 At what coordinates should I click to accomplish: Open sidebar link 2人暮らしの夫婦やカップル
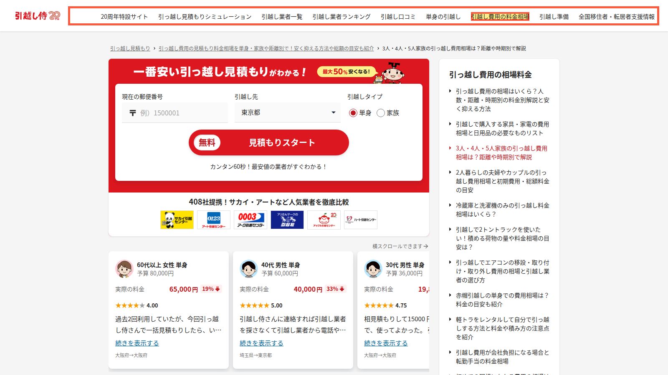coord(502,181)
